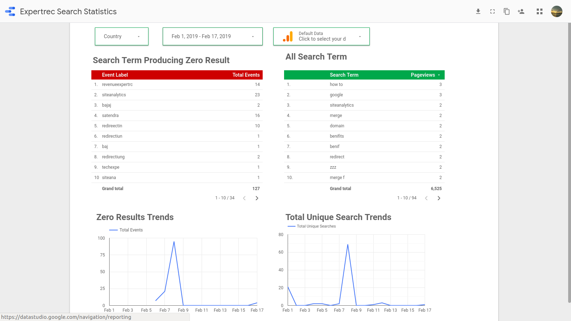Screen dimensions: 571x321
Task: Go to next page of All Search Term table
Action: (439, 198)
